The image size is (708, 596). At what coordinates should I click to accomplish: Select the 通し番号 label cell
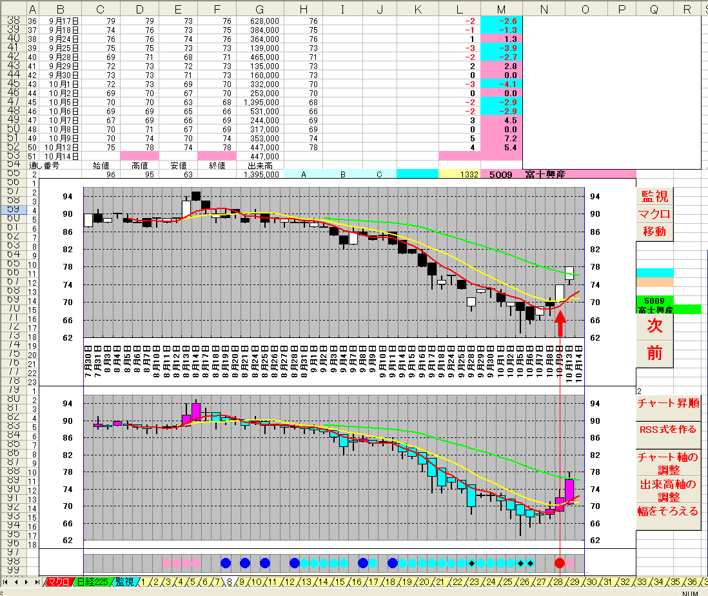point(44,166)
